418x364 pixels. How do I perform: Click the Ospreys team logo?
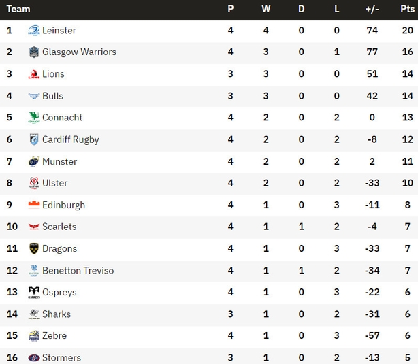pos(34,293)
